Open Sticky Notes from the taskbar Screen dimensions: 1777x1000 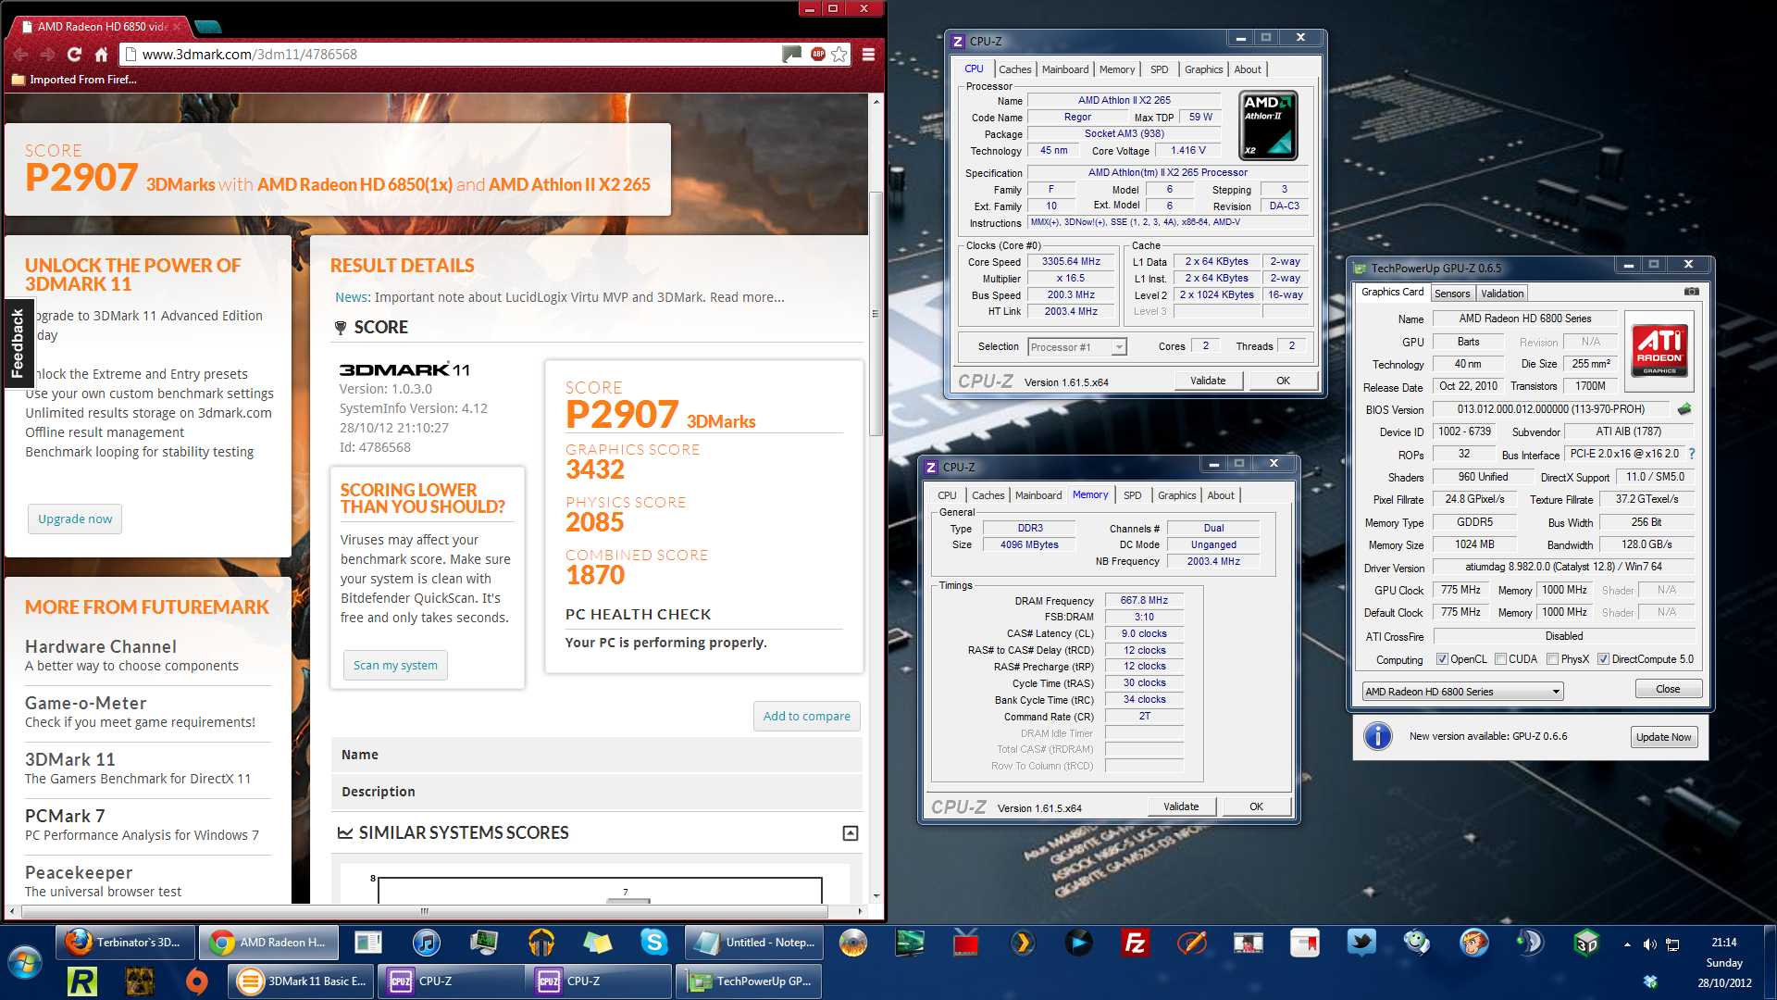tap(597, 943)
